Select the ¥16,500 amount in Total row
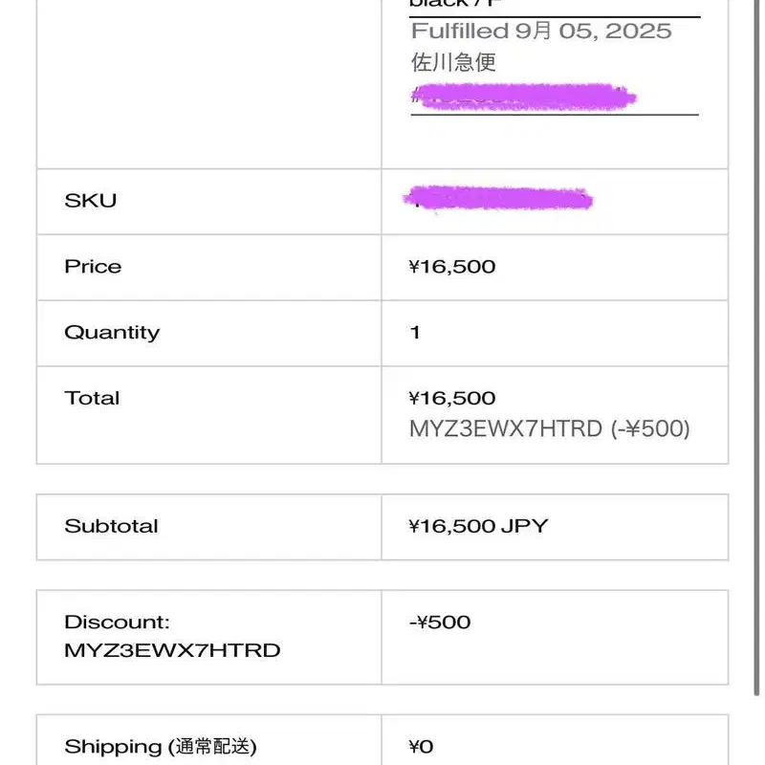 pyautogui.click(x=451, y=398)
